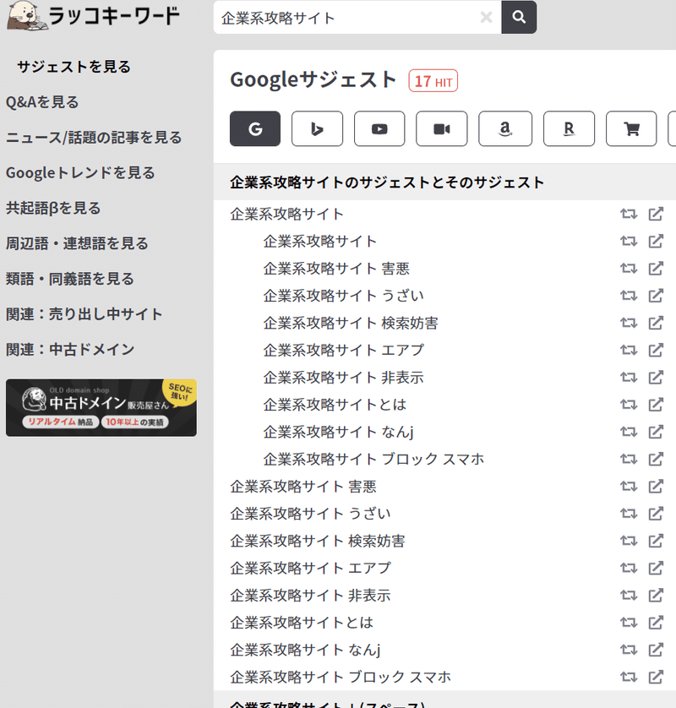Open external link for indented 企業系攻略サイトとは
Image resolution: width=676 pixels, height=708 pixels.
pyautogui.click(x=656, y=405)
